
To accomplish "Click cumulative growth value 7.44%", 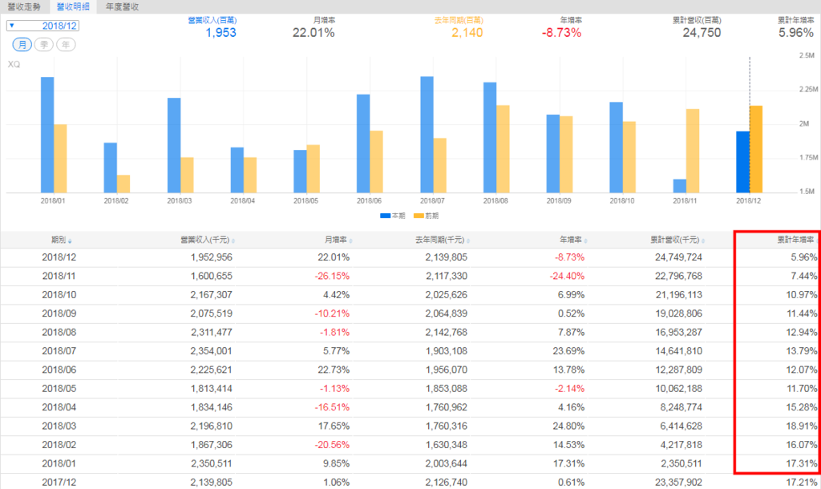I will [803, 276].
